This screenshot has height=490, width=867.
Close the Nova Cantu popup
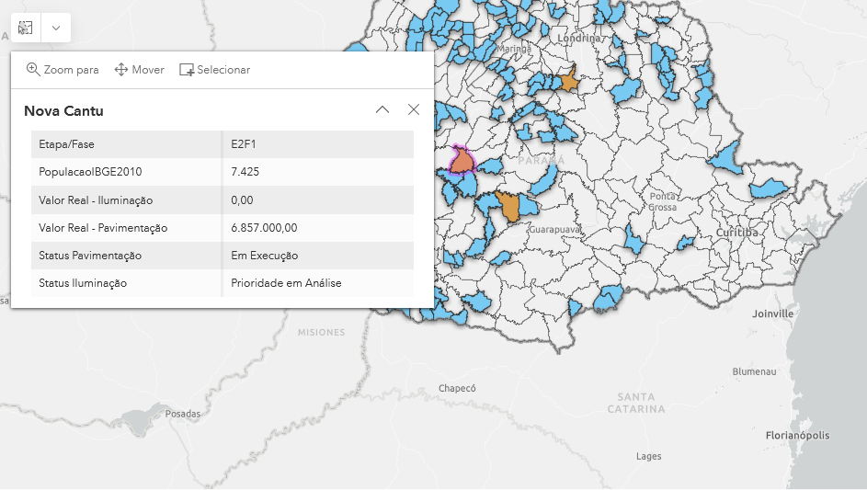coord(414,110)
